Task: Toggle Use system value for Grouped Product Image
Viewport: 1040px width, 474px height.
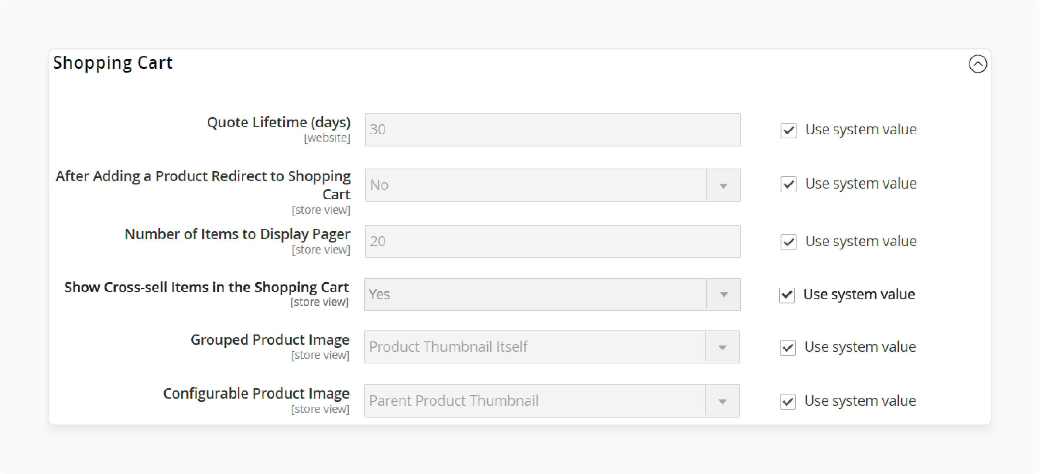Action: (x=787, y=347)
